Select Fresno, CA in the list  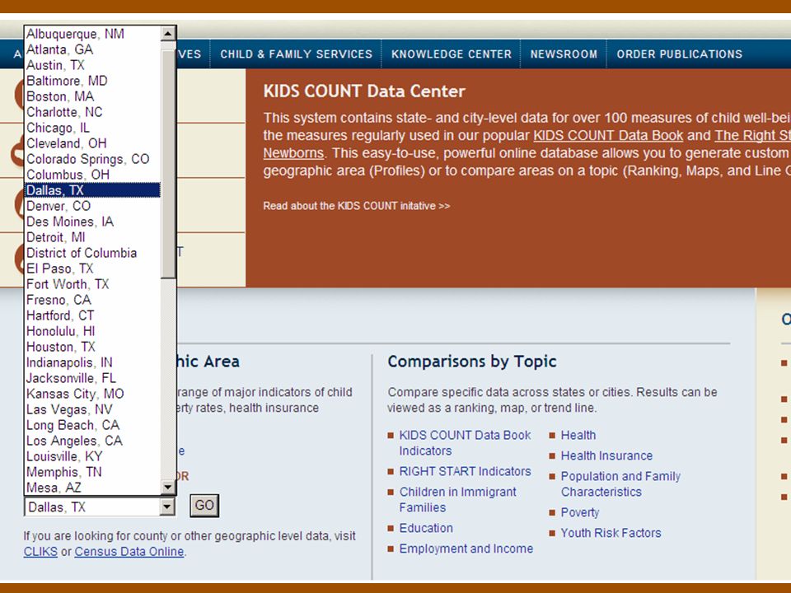point(93,300)
